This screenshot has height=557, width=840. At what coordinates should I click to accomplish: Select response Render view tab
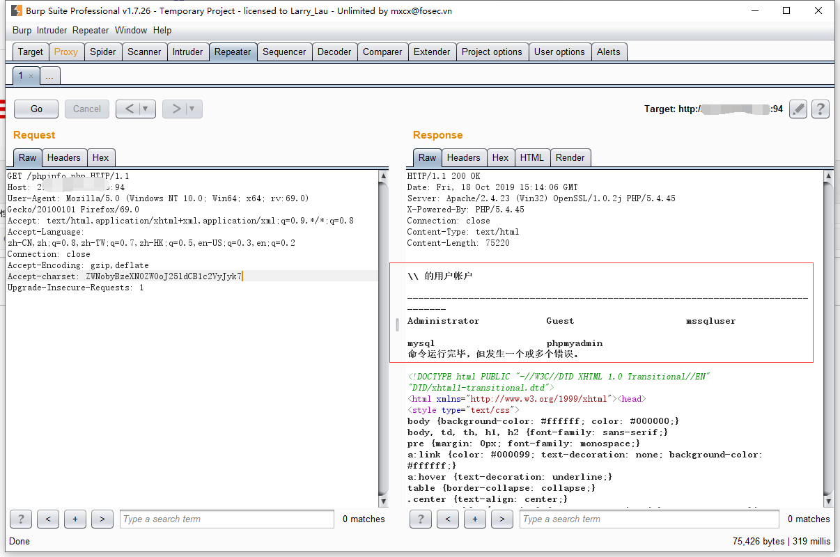570,157
